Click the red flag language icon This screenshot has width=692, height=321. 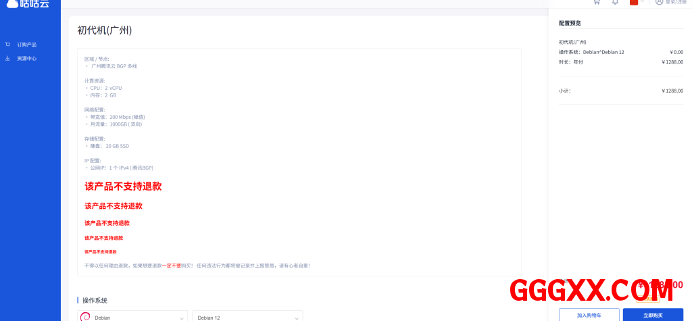pyautogui.click(x=634, y=2)
